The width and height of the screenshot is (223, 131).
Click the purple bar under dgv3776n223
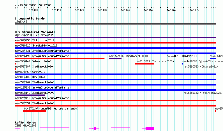tap(115, 37)
